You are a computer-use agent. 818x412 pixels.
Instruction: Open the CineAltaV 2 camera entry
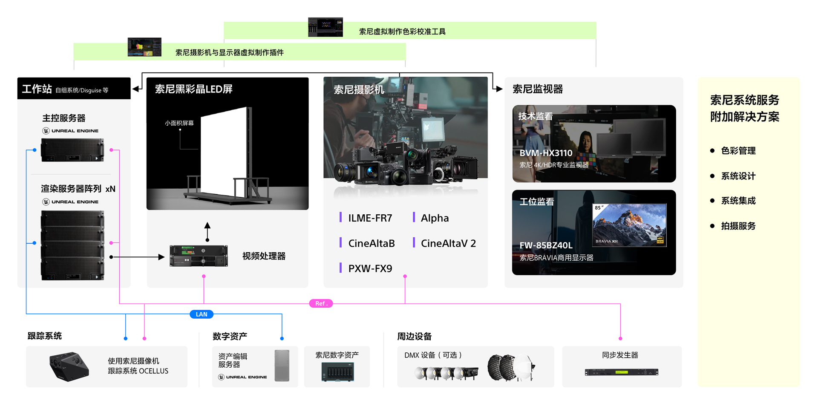pos(448,243)
